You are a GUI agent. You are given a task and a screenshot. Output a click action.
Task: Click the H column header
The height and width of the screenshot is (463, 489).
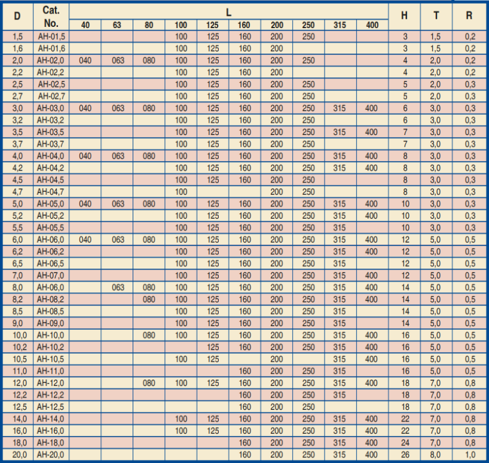click(405, 16)
